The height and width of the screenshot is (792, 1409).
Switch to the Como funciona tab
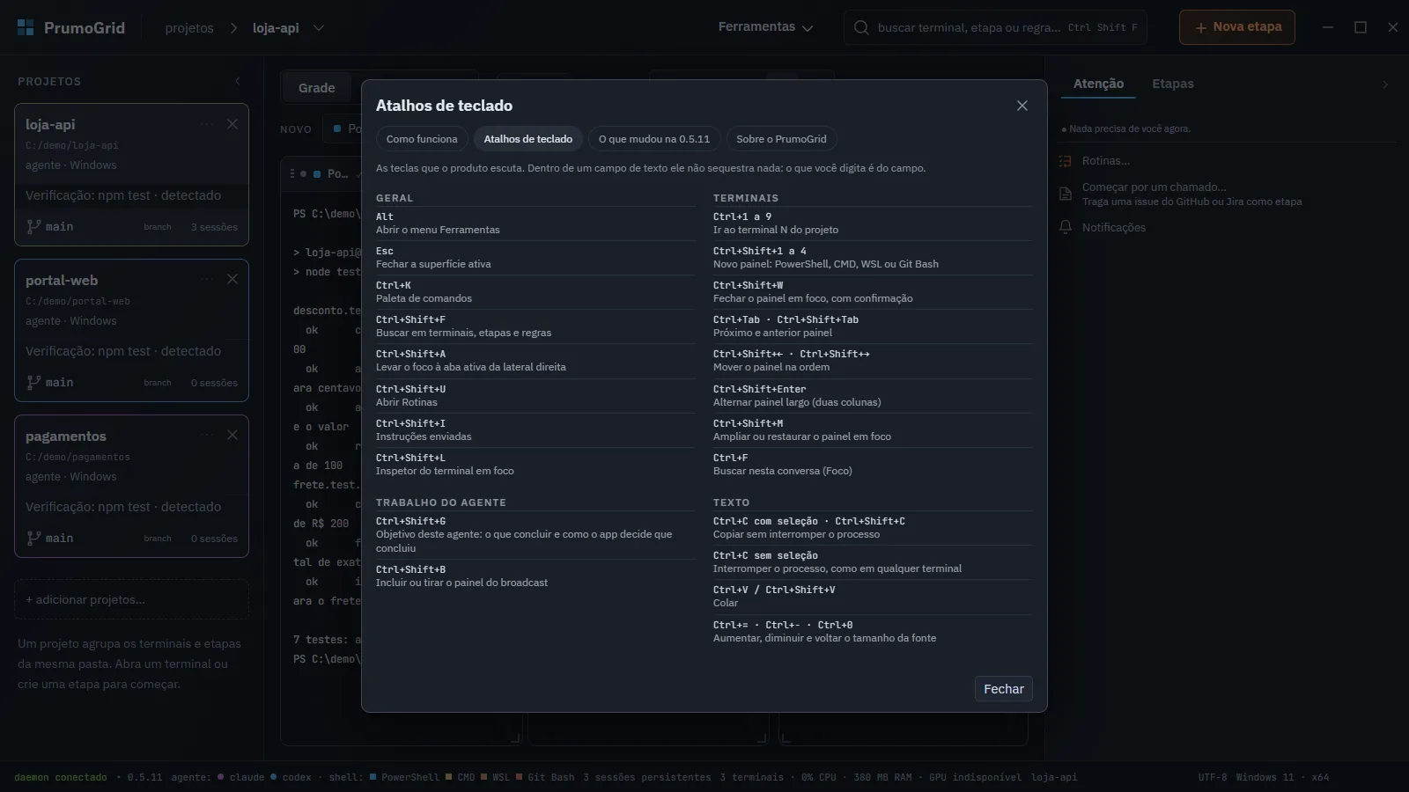click(422, 139)
